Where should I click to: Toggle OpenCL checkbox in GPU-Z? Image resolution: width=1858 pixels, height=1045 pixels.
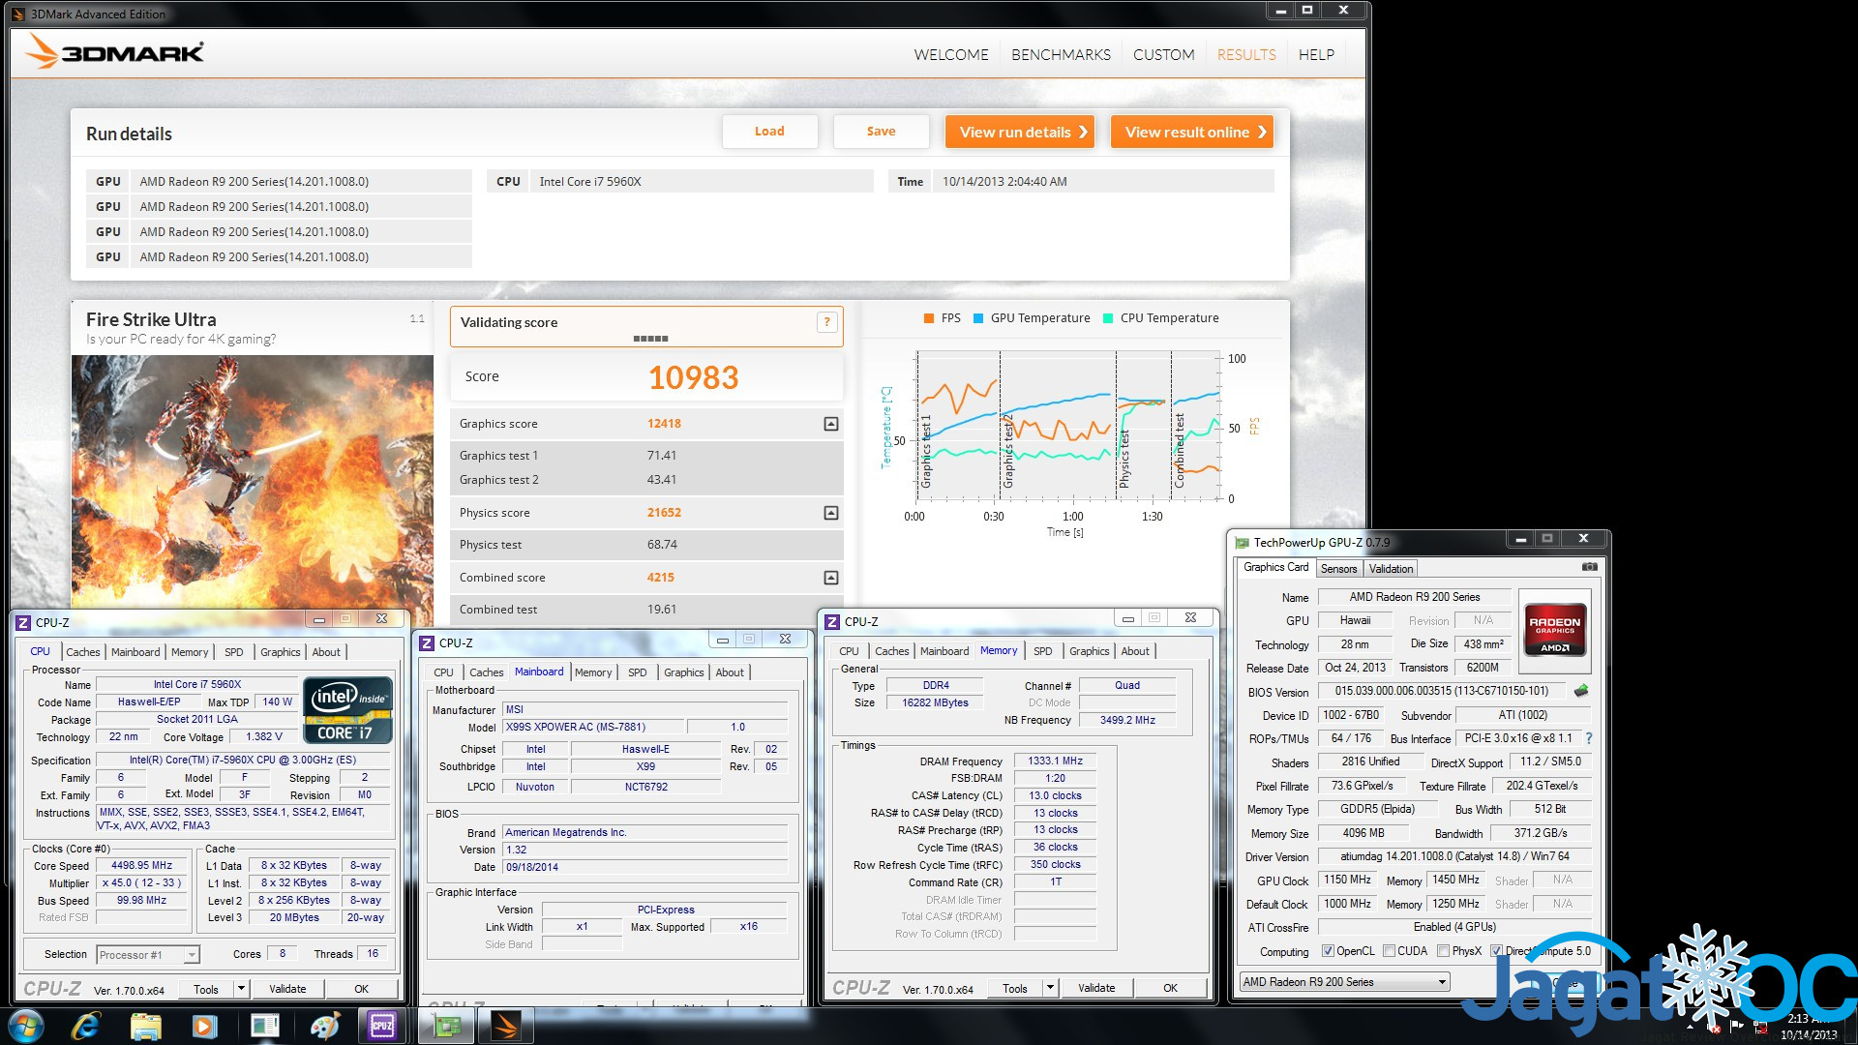pyautogui.click(x=1328, y=951)
